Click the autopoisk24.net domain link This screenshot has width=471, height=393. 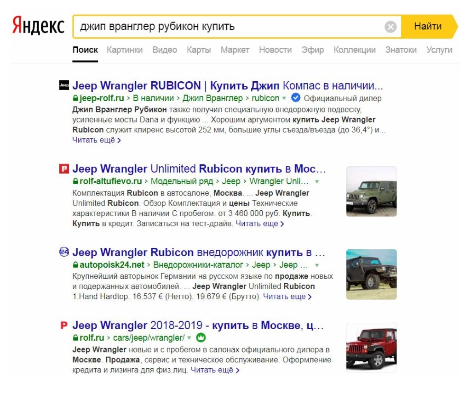point(112,265)
